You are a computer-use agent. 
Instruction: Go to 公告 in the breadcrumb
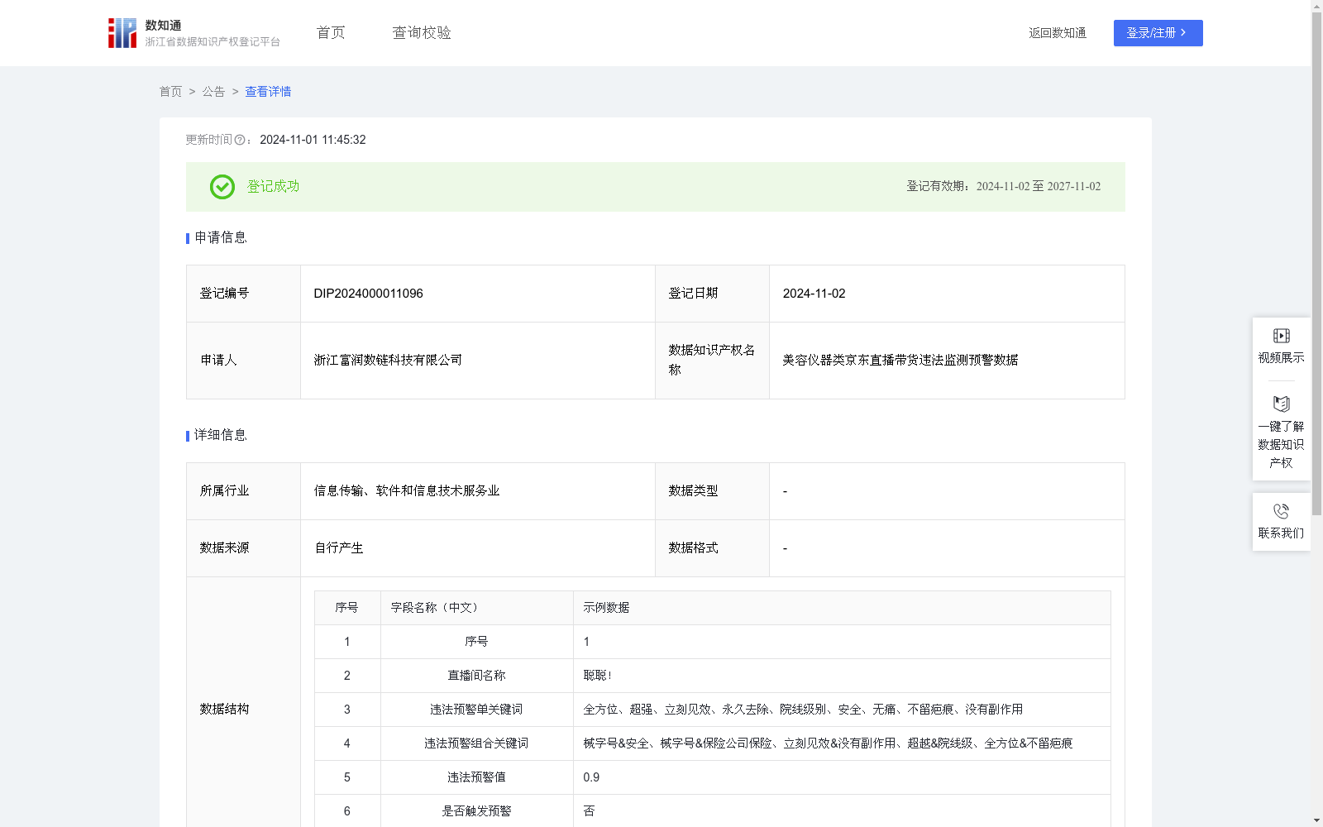tap(213, 92)
